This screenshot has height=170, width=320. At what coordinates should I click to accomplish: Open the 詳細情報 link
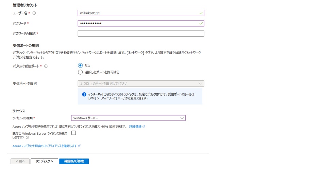point(135,126)
